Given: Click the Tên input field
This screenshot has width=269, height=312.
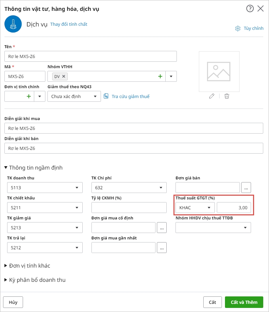Looking at the screenshot, I should click(90, 56).
